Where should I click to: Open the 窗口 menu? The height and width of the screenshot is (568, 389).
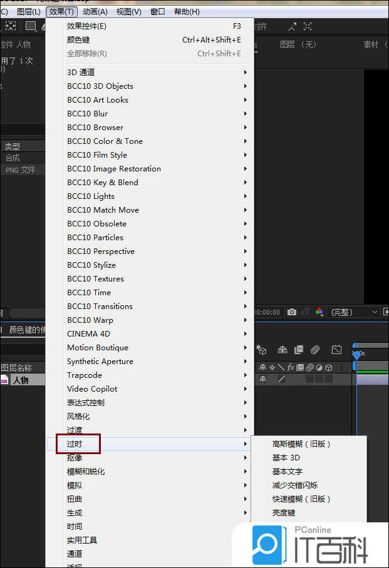point(157,12)
